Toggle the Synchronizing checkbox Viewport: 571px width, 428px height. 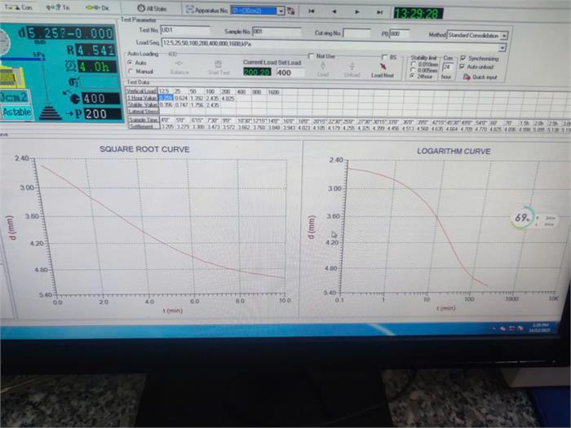pos(463,59)
